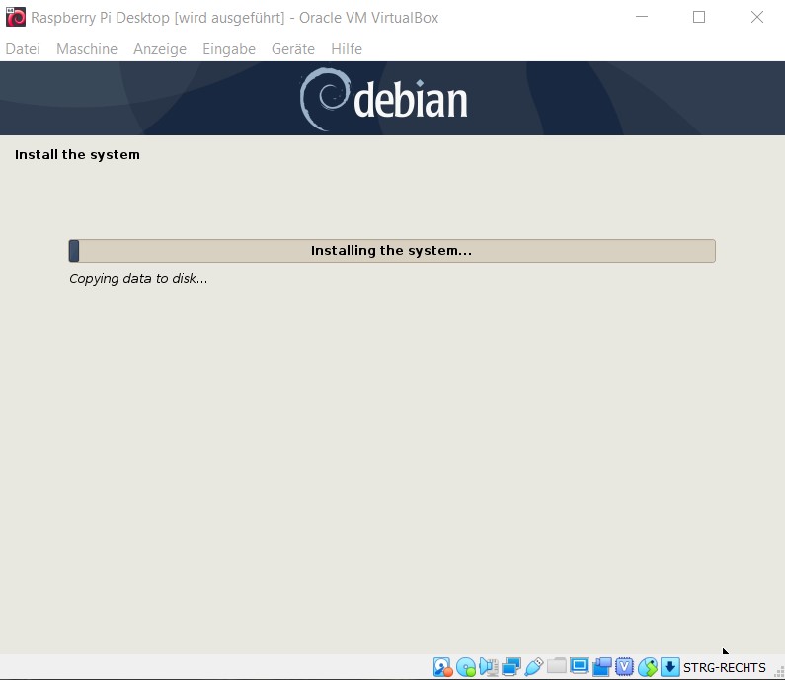Minimize the VirtualBox window

tap(642, 17)
